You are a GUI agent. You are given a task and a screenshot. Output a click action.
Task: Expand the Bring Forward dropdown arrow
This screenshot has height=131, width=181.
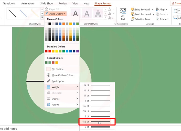[x=152, y=9]
